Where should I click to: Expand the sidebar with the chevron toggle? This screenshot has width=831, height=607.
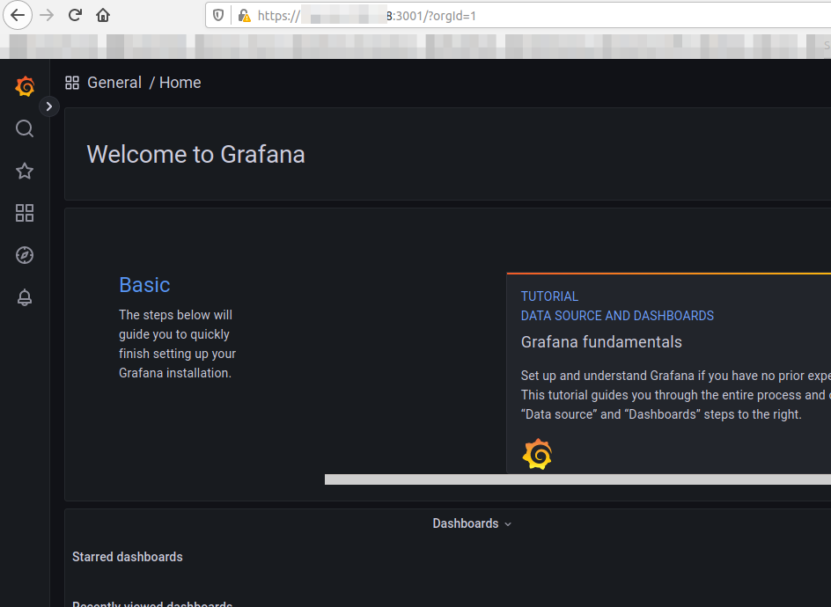[x=48, y=106]
